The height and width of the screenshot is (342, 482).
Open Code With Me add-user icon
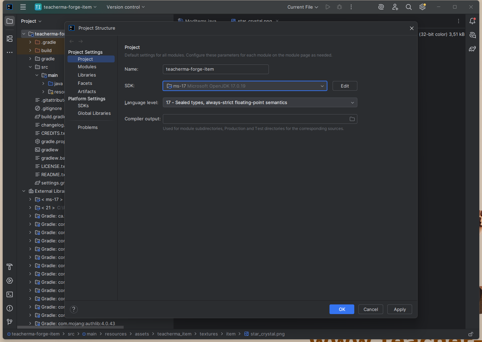point(395,7)
